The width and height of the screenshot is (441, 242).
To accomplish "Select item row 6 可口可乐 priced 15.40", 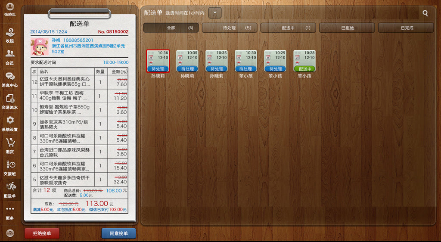I will tap(80, 165).
